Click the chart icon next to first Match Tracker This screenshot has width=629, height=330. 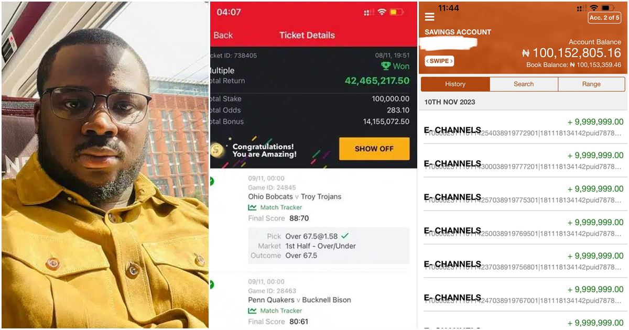pyautogui.click(x=253, y=207)
